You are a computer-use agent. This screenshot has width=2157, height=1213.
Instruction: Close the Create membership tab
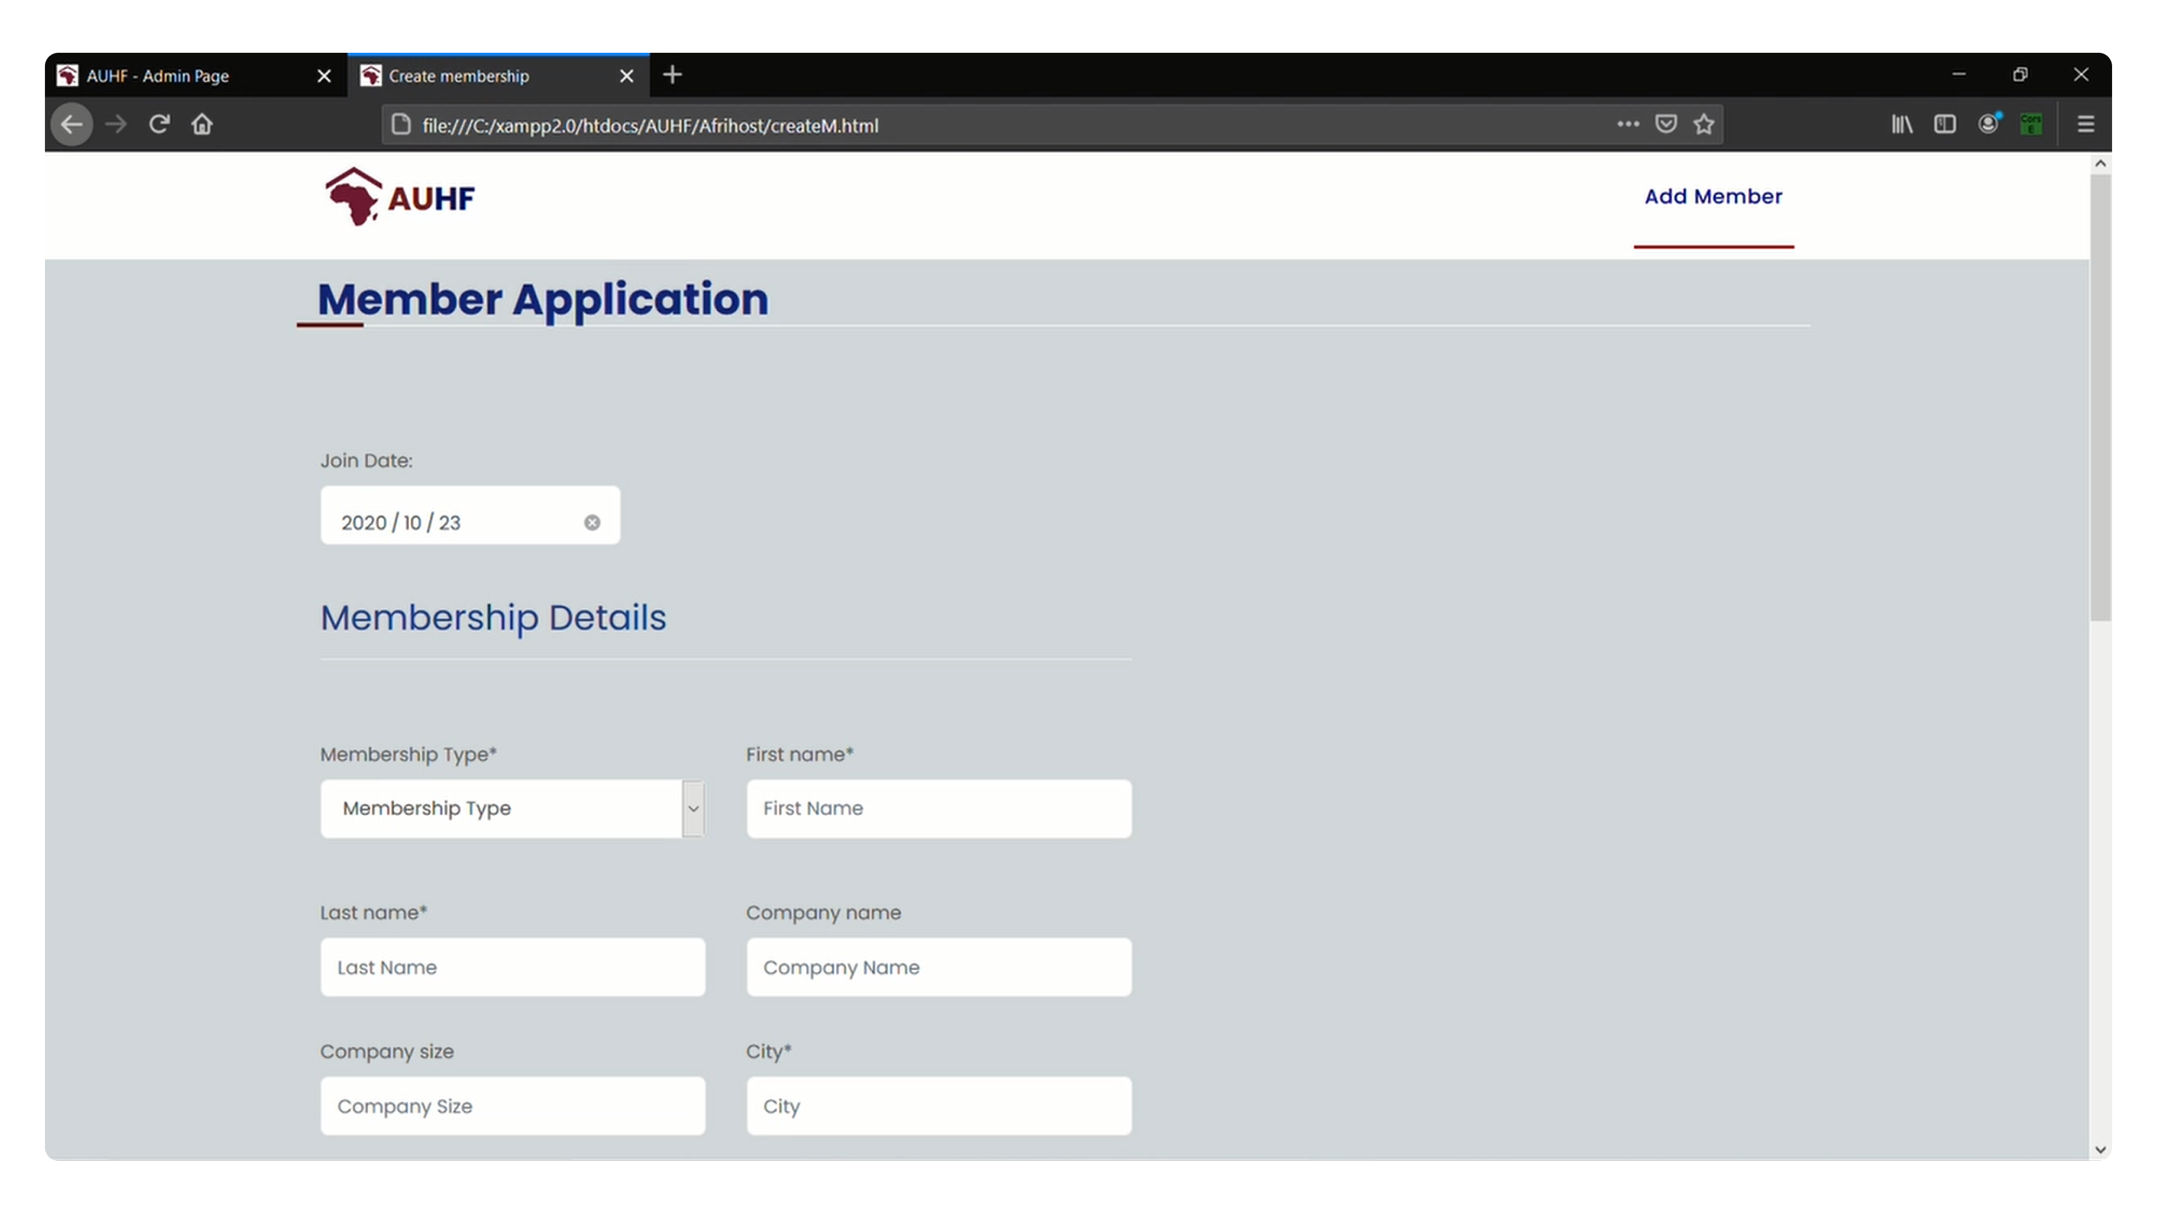click(x=626, y=76)
